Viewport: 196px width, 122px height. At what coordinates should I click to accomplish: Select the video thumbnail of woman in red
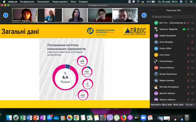(100, 15)
